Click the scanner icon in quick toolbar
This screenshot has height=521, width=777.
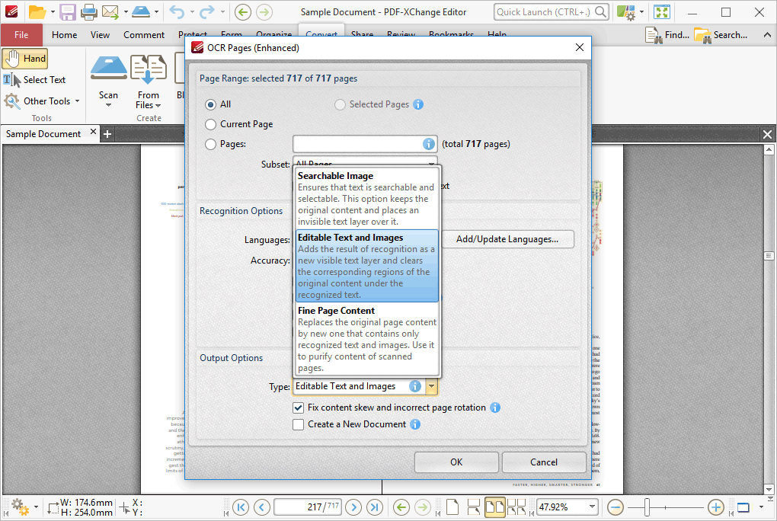[x=141, y=11]
